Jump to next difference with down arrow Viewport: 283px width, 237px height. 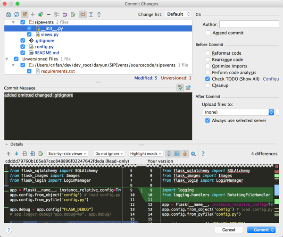click(17, 154)
